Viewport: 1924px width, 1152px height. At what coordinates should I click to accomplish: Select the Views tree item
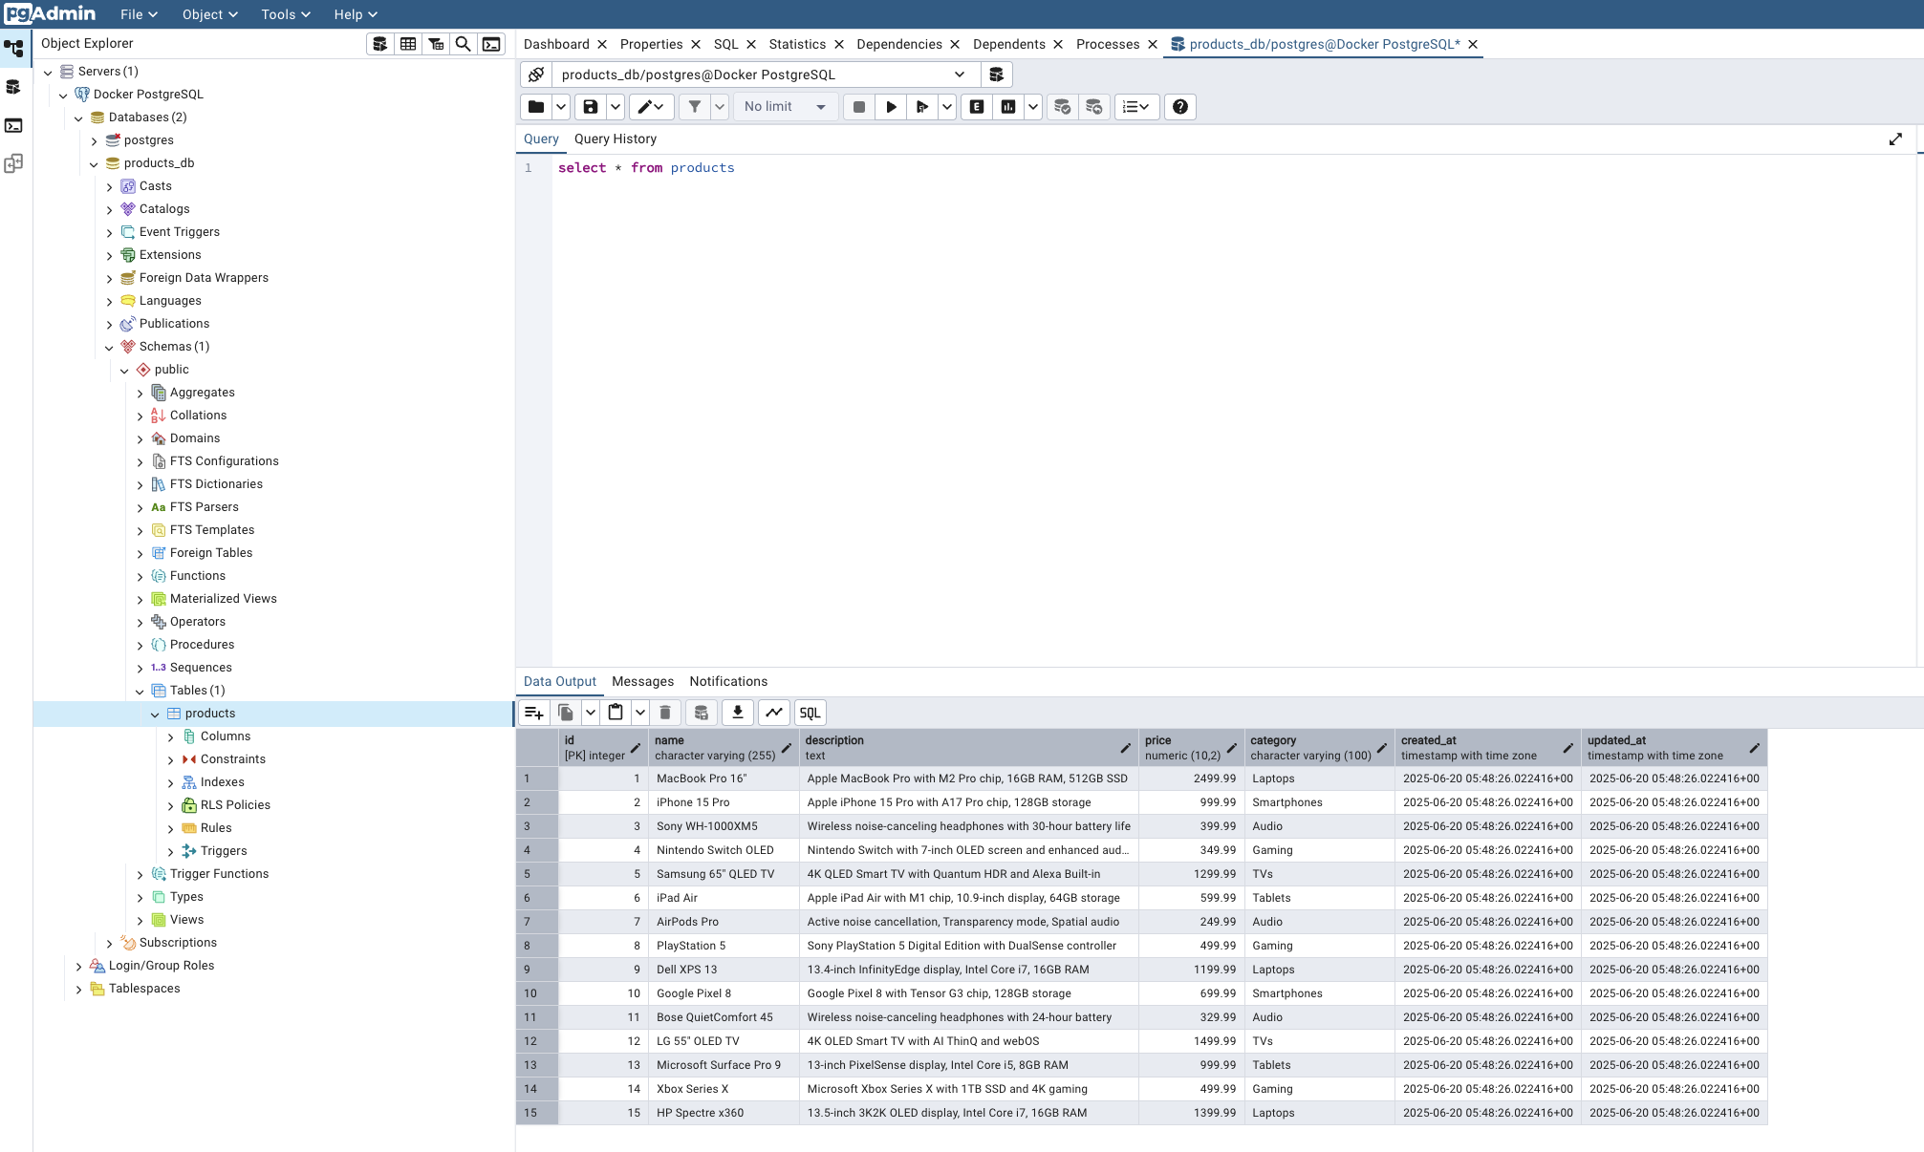tap(186, 920)
